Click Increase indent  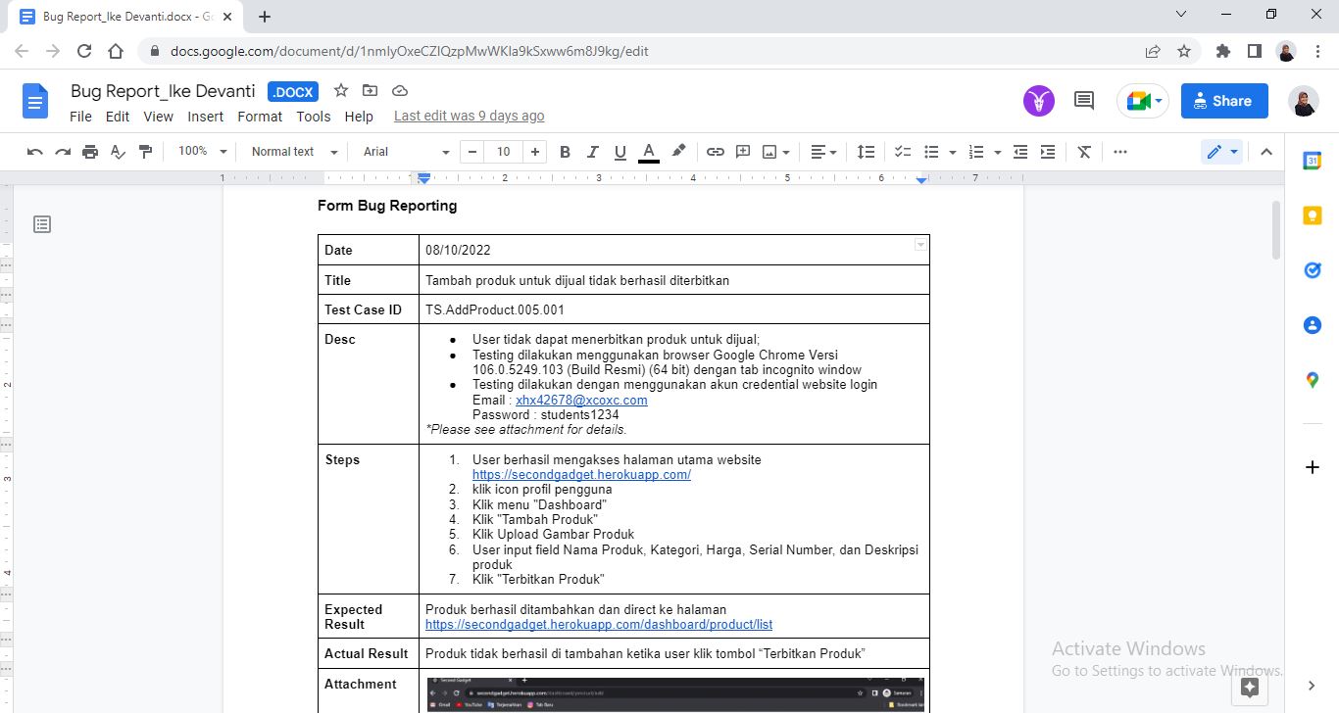(1048, 152)
